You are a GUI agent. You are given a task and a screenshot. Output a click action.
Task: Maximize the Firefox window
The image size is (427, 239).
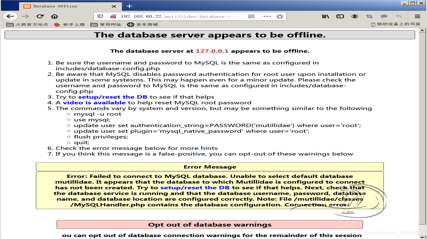click(413, 3)
